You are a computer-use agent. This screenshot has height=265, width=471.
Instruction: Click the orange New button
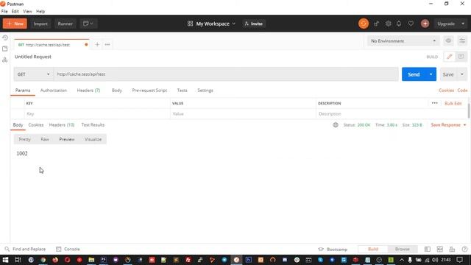coord(15,24)
